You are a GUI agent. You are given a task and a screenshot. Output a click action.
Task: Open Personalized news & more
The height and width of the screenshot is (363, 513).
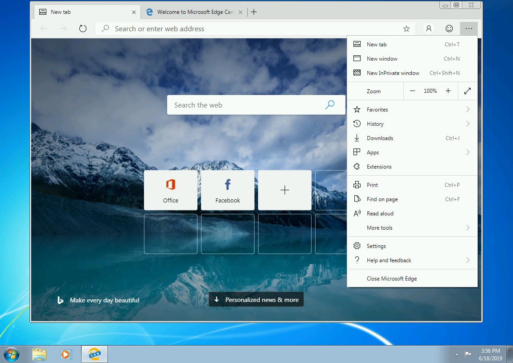pyautogui.click(x=256, y=299)
